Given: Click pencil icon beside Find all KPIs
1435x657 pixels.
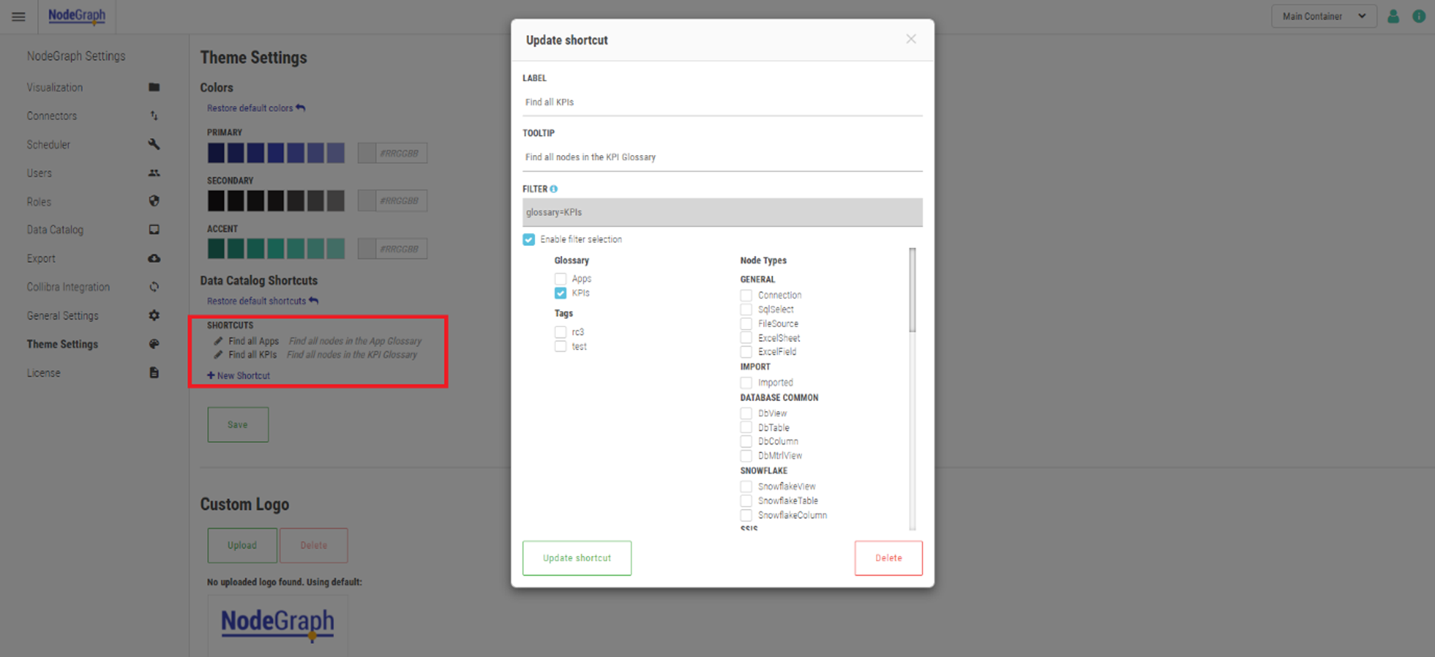Looking at the screenshot, I should (219, 355).
